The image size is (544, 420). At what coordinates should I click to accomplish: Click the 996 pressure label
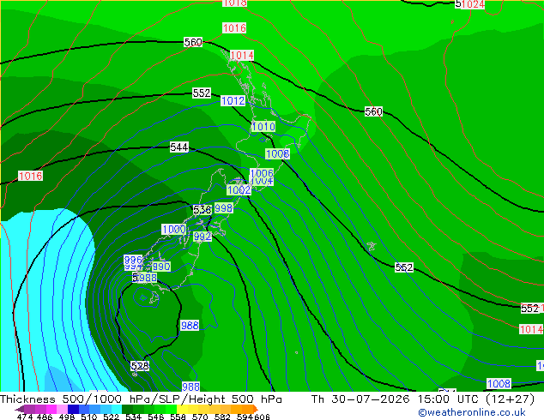[x=133, y=260]
